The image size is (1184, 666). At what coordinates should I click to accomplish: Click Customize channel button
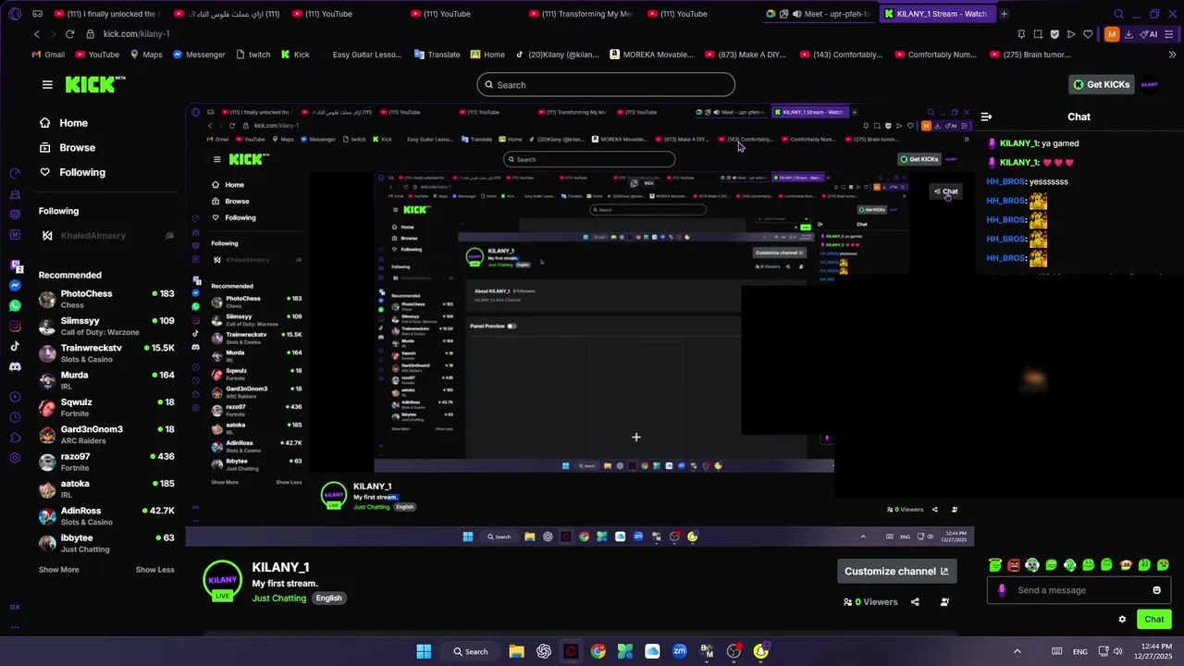896,571
